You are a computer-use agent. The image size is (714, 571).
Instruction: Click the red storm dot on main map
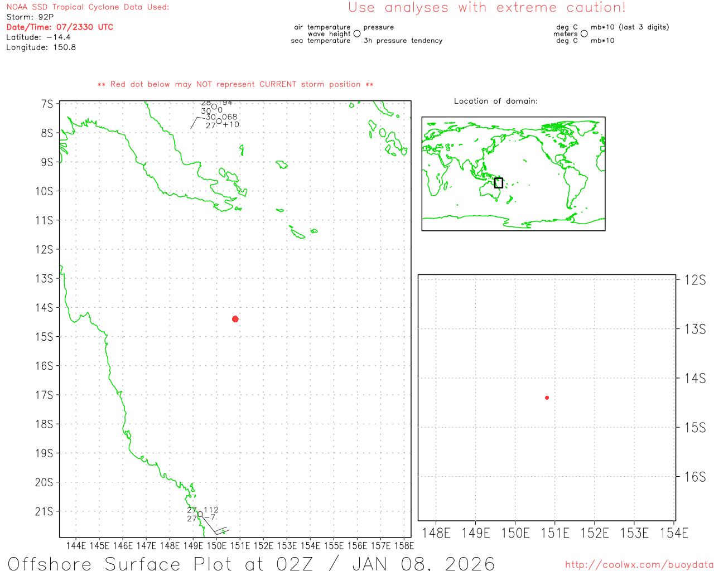pyautogui.click(x=235, y=319)
